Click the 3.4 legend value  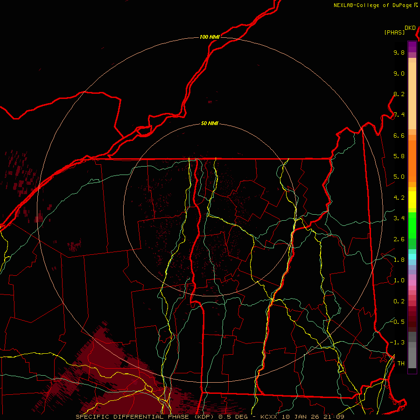coord(399,218)
